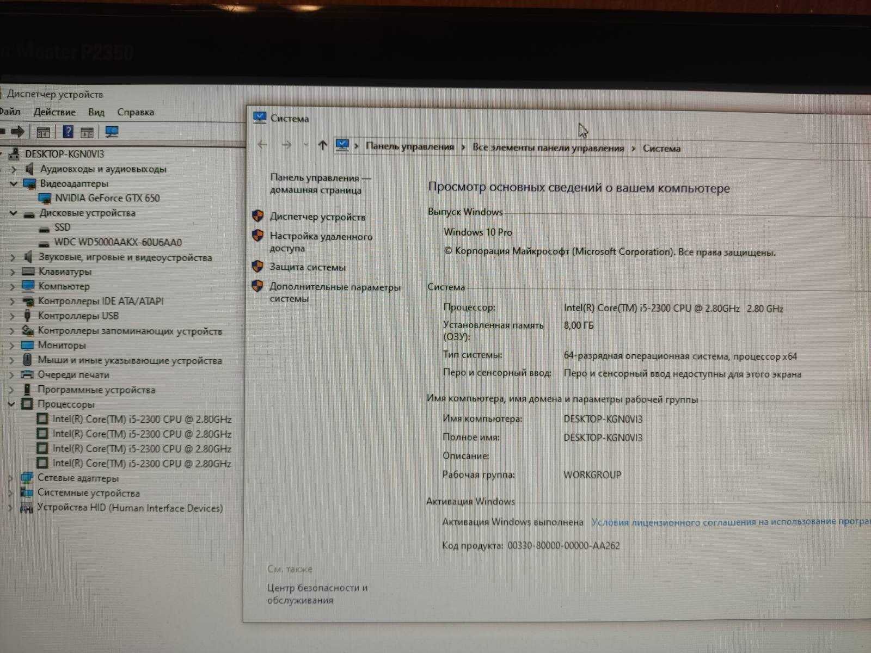Click the blue help question-mark toolbar icon
This screenshot has height=653, width=871.
pos(68,132)
